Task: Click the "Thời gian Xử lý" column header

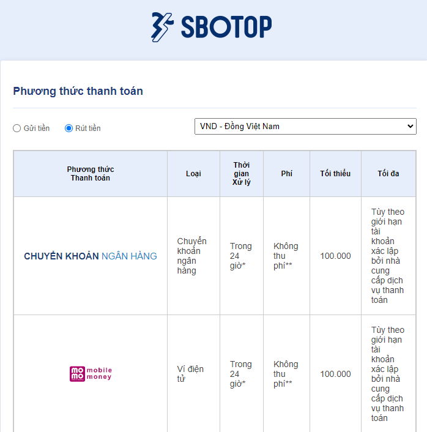Action: pyautogui.click(x=242, y=174)
